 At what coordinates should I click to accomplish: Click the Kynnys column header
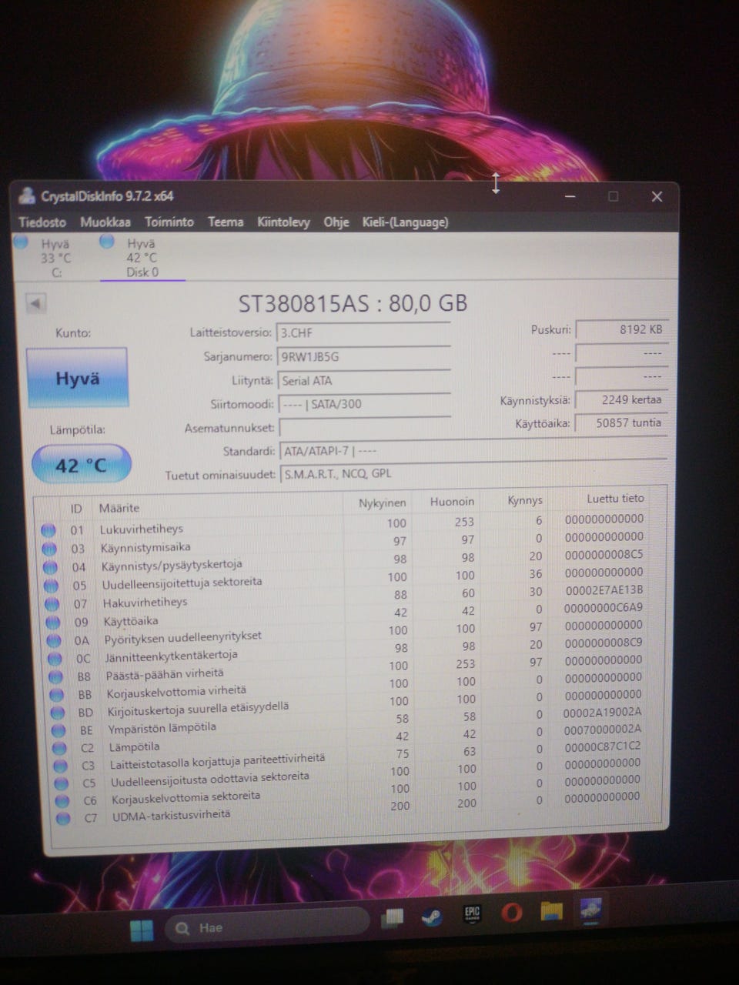click(x=525, y=499)
